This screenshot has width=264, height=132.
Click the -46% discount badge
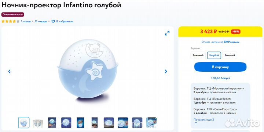pos(235,31)
